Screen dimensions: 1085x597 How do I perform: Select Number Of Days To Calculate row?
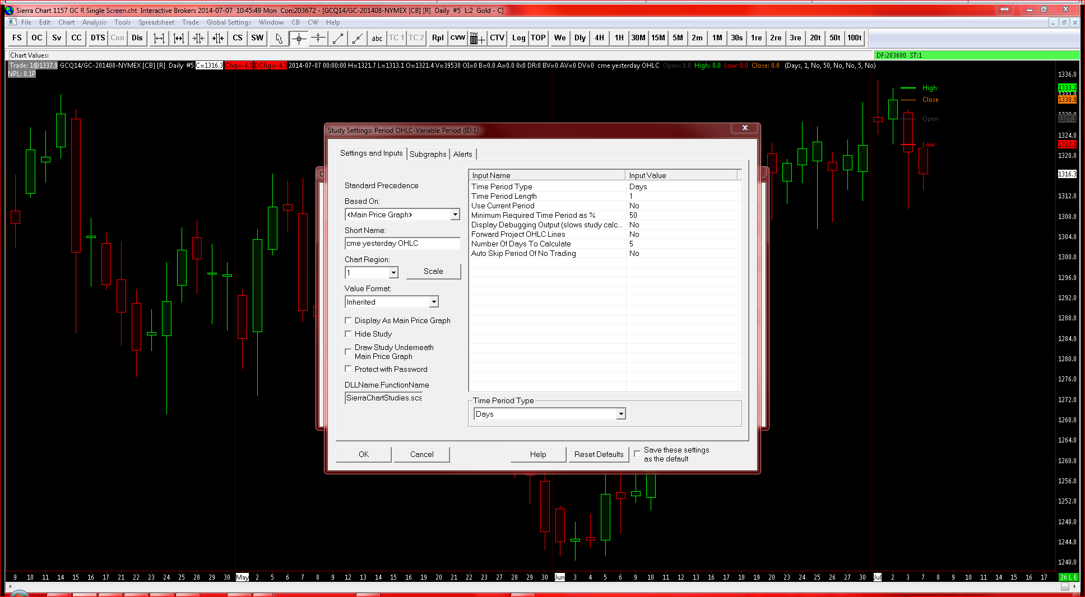coord(605,244)
